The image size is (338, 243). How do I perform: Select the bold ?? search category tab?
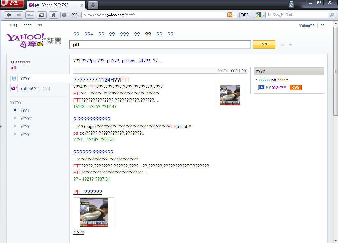(148, 34)
